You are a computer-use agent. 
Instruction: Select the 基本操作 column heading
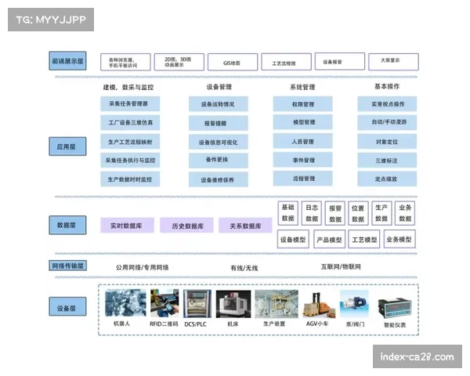387,86
